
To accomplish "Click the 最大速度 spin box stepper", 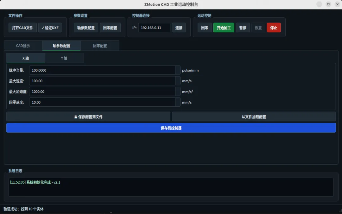I will coord(178,81).
